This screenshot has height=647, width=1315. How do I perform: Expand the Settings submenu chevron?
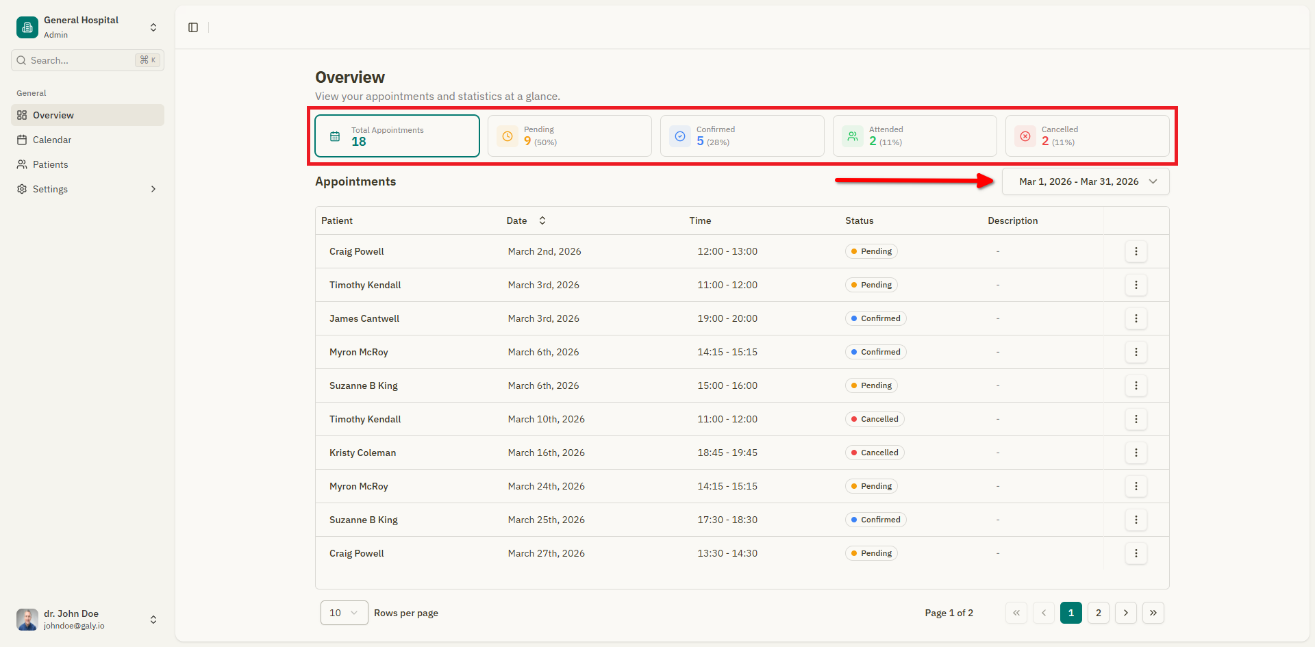tap(153, 189)
